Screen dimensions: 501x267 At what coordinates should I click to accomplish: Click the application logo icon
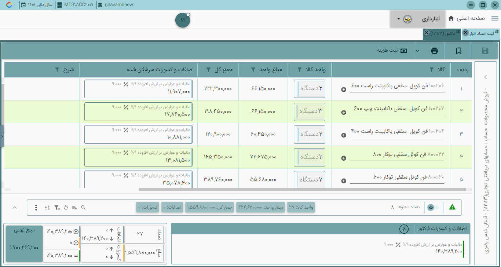point(9,5)
